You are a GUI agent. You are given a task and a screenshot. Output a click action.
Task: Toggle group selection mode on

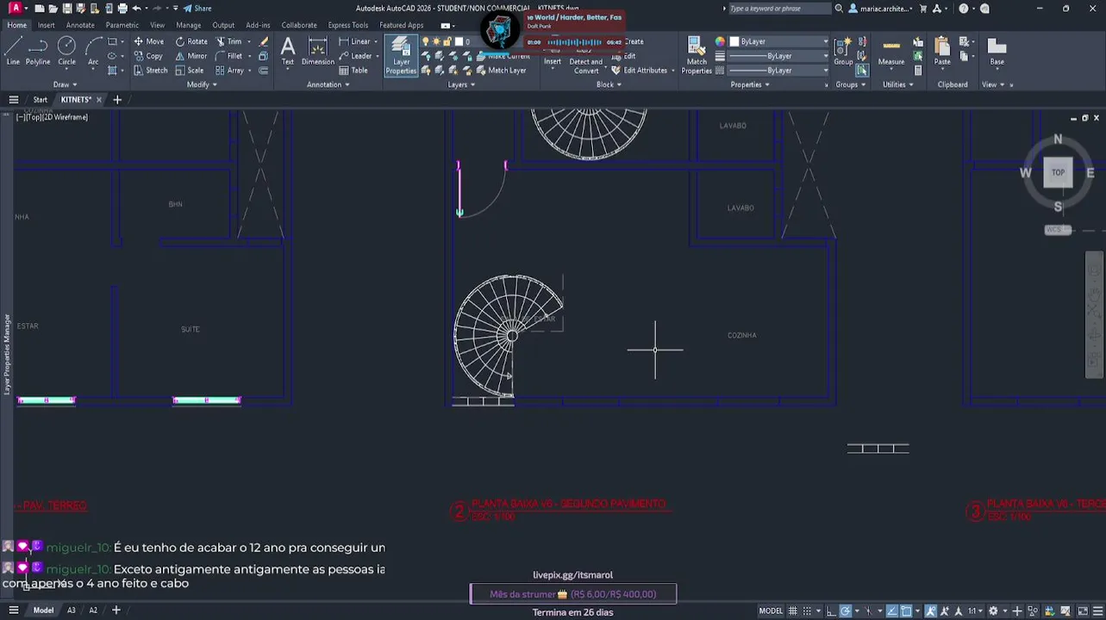click(x=862, y=70)
